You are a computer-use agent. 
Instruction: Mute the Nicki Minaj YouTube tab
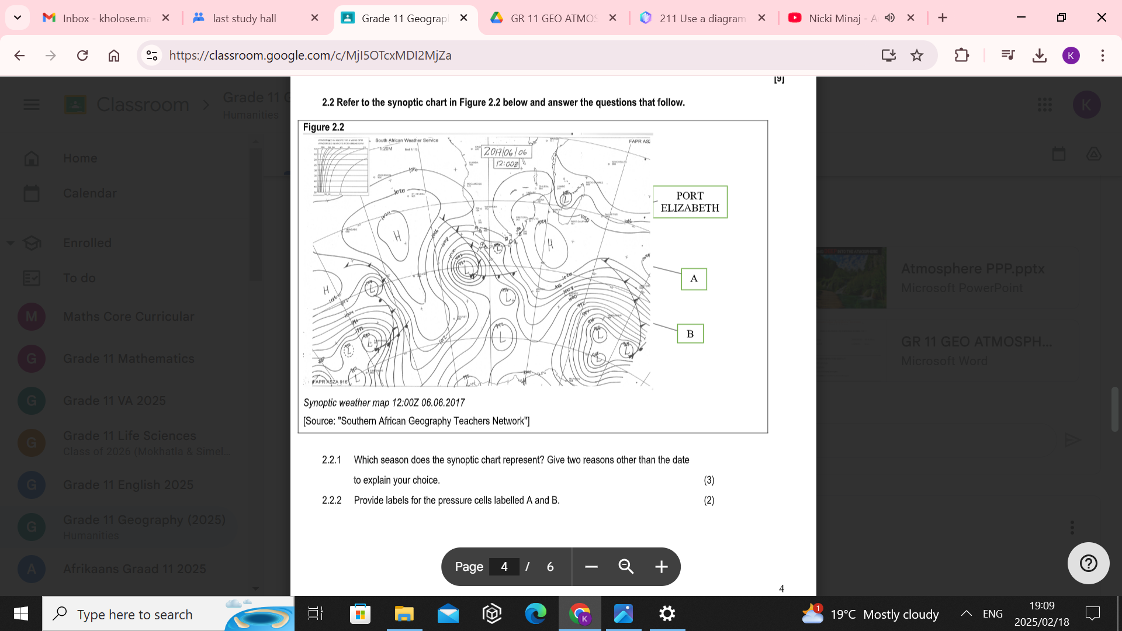[x=889, y=18]
